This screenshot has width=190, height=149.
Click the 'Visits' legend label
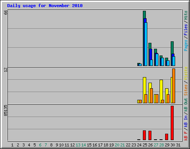186,73
